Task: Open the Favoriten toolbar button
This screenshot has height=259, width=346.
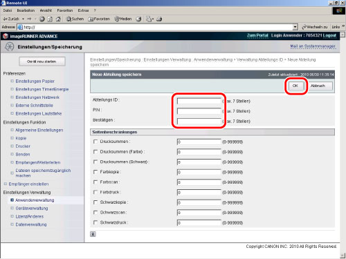Action: [x=99, y=19]
